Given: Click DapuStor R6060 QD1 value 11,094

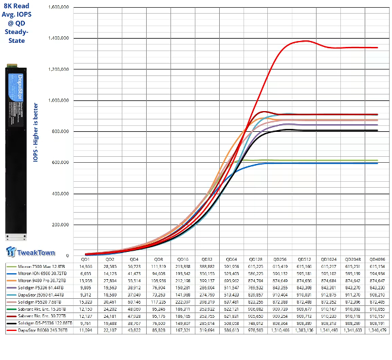Looking at the screenshot, I should point(86,330).
